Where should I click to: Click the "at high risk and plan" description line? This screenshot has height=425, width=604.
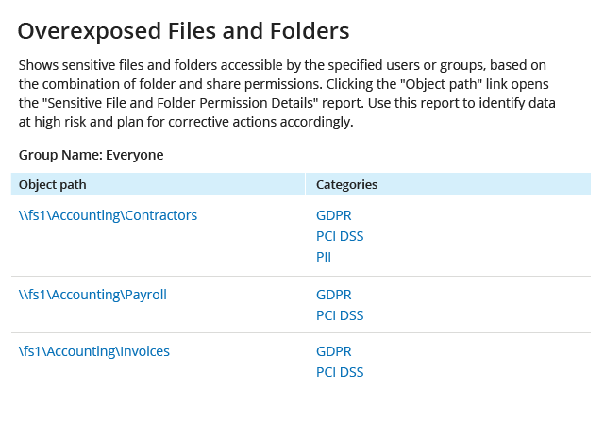tap(186, 122)
